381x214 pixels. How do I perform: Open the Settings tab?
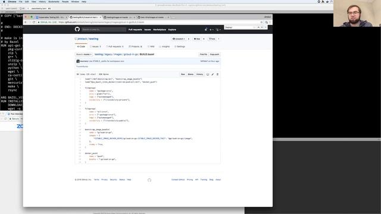tap(180, 46)
